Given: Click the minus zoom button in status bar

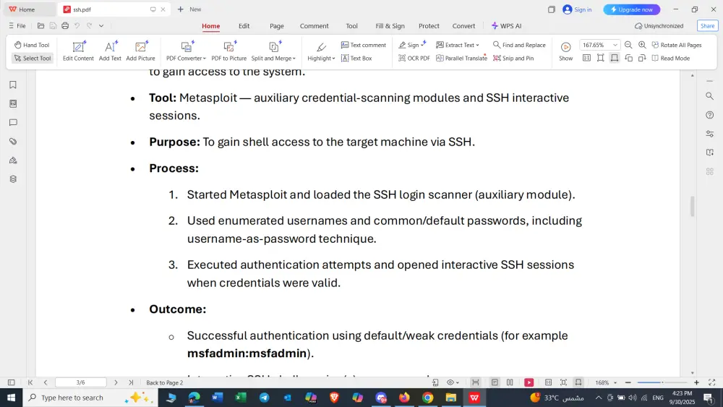Looking at the screenshot, I should click(x=628, y=382).
